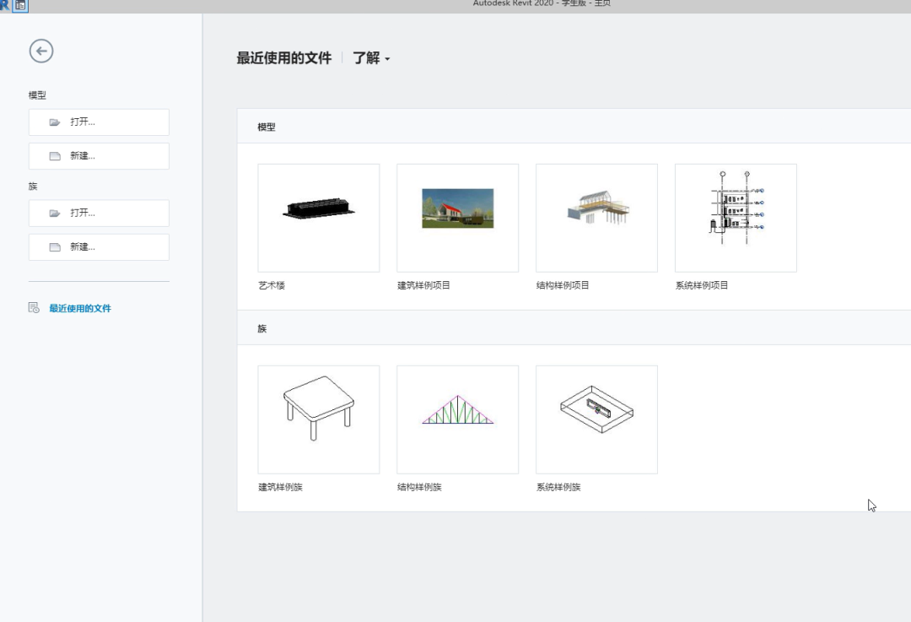The width and height of the screenshot is (911, 622).
Task: Open the 系统样例族 thumbnail
Action: [x=596, y=419]
